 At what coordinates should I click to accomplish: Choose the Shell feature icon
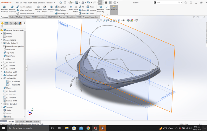[82, 13]
